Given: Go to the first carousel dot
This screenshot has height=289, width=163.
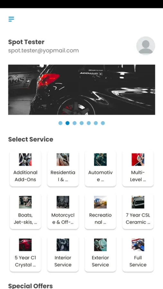Looking at the screenshot, I should [x=60, y=123].
